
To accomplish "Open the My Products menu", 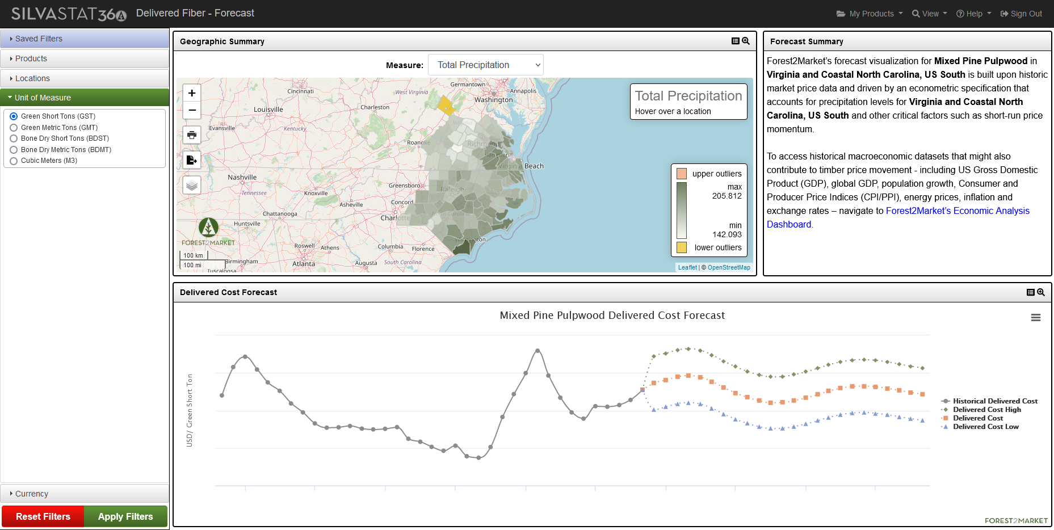I will 870,14.
